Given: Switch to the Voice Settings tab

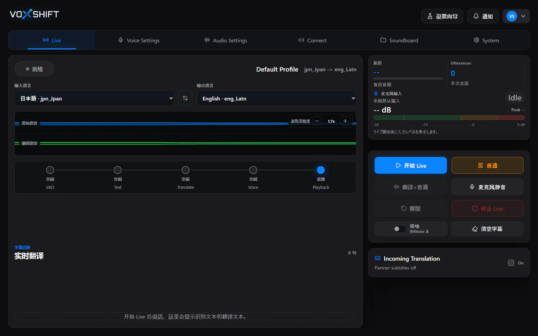Looking at the screenshot, I should [139, 40].
